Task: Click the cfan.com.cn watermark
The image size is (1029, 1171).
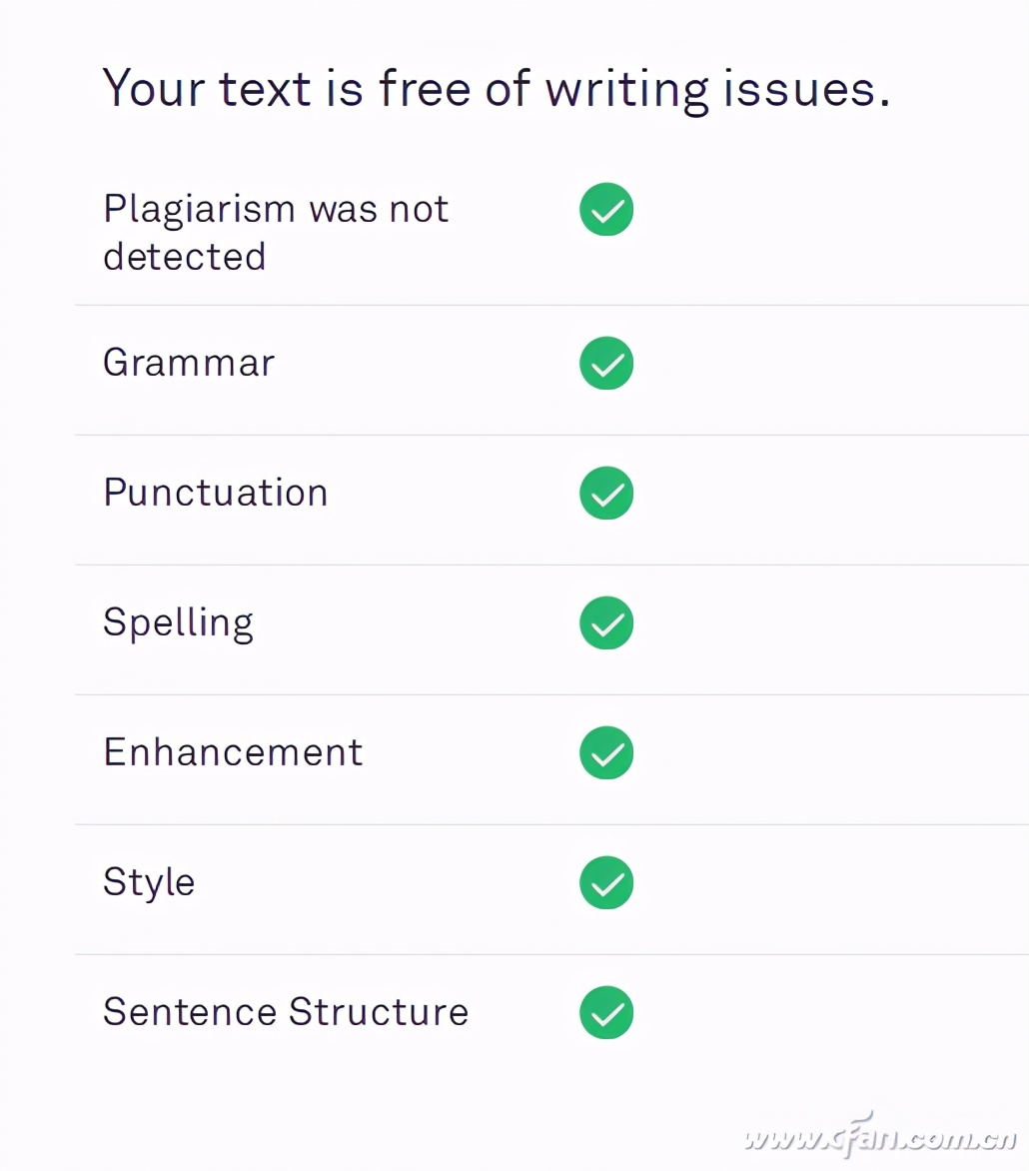Action: pyautogui.click(x=881, y=1135)
